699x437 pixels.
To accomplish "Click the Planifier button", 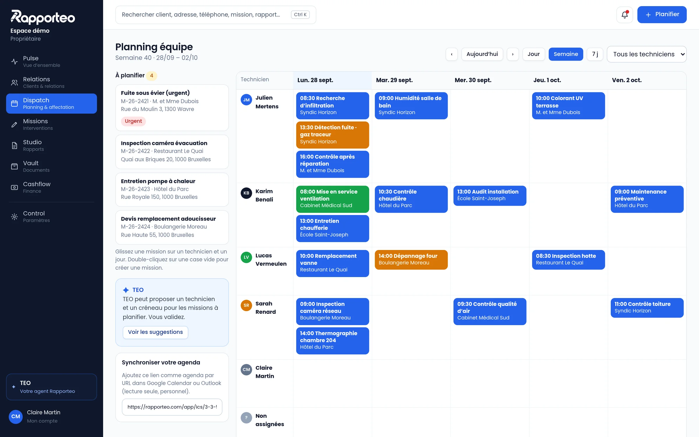I will click(x=662, y=15).
